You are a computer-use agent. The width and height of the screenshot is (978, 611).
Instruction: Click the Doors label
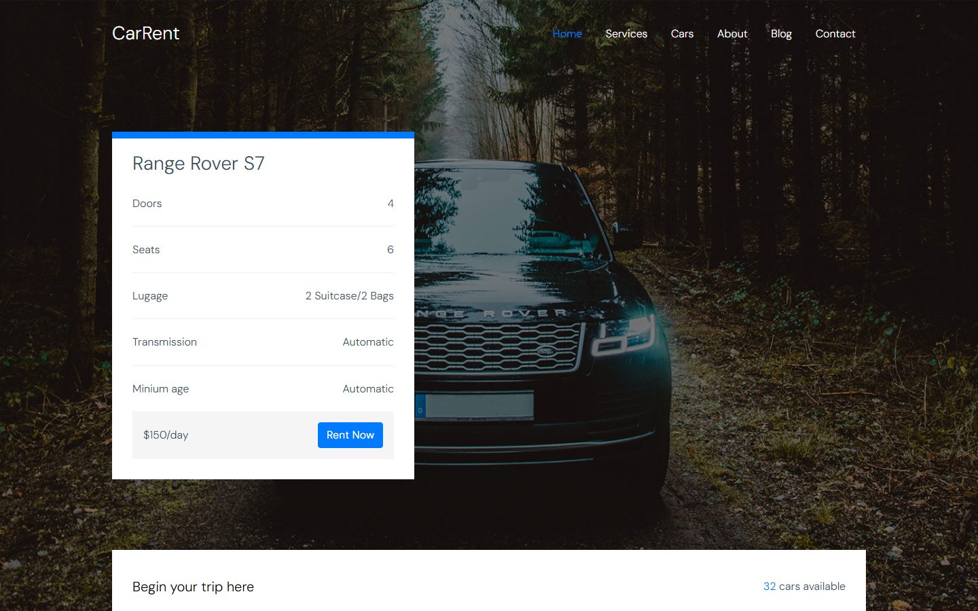147,204
